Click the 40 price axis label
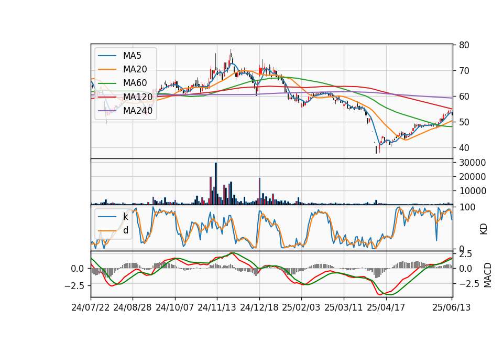Image resolution: width=503 pixels, height=362 pixels. 464,148
